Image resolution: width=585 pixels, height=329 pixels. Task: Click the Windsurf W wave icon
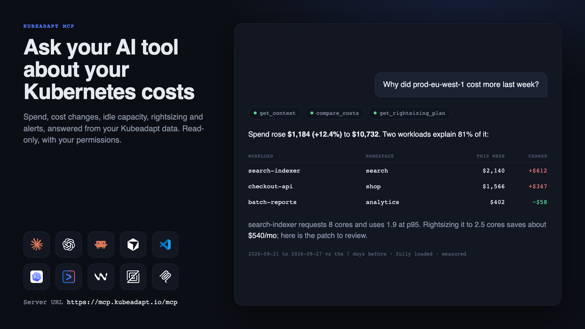(101, 277)
